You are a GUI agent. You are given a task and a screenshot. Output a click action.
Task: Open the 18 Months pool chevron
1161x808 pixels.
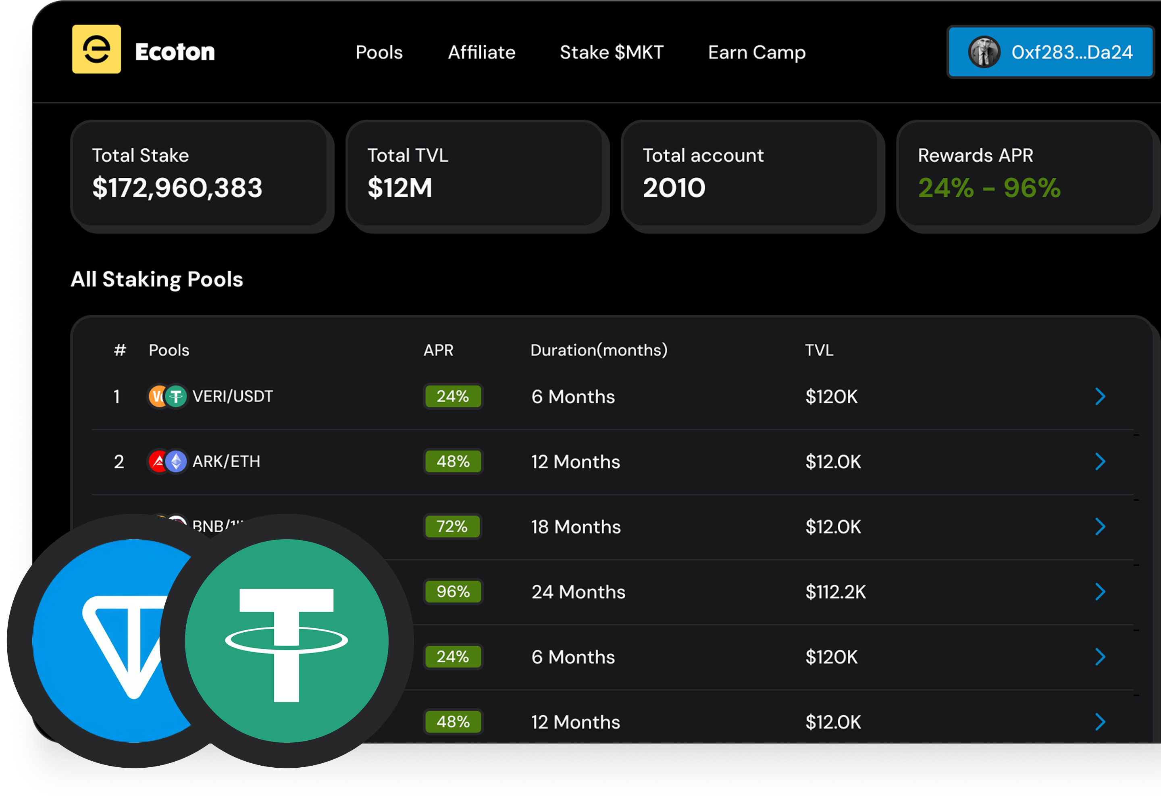pos(1100,527)
